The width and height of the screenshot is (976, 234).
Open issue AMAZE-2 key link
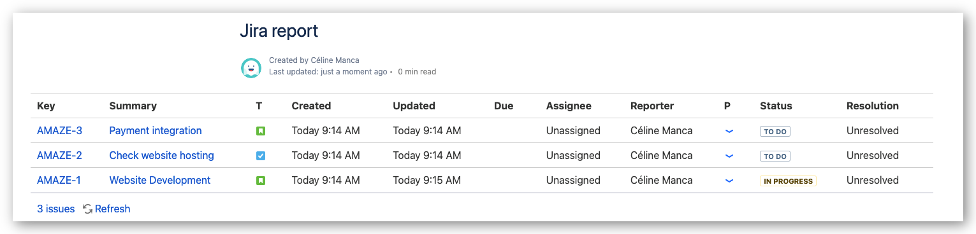[59, 156]
